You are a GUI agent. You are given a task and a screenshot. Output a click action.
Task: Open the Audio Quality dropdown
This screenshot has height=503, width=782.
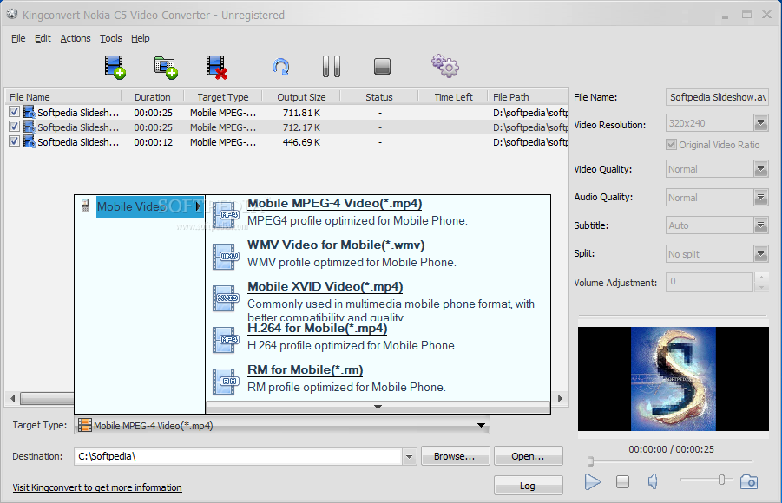pyautogui.click(x=760, y=198)
